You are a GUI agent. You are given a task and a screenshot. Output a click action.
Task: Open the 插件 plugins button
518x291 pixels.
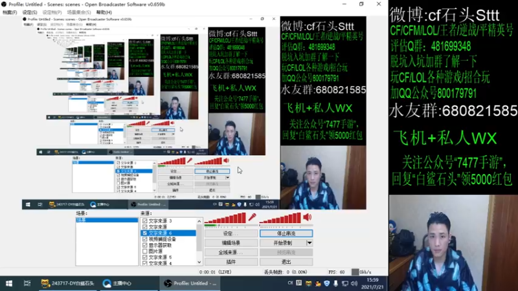231,262
